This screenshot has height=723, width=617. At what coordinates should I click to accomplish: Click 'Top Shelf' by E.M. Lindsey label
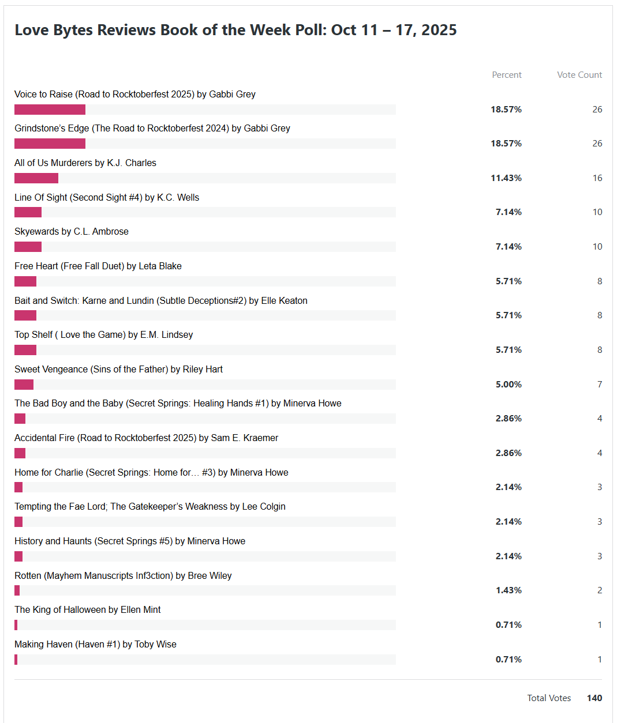(x=104, y=335)
